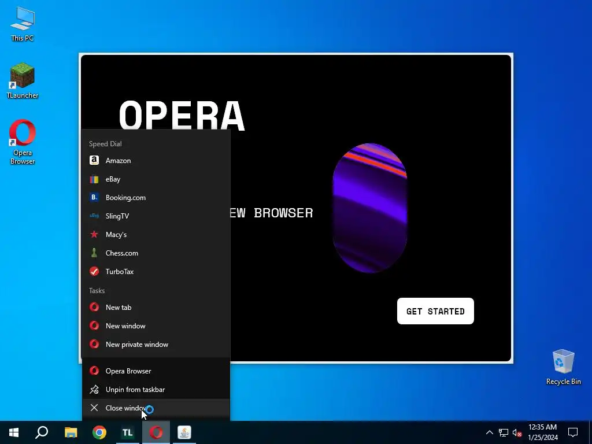Viewport: 592px width, 444px height.
Task: Open a New private window
Action: (x=156, y=345)
